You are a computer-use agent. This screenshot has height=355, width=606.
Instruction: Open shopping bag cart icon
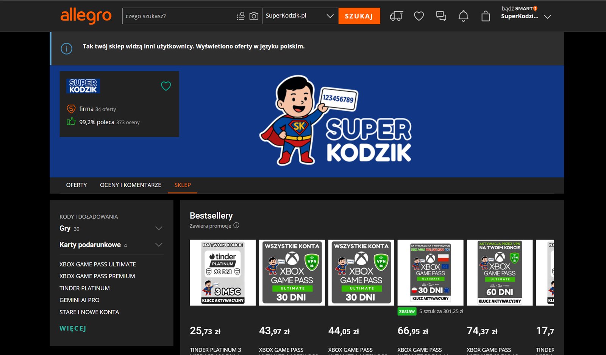[486, 16]
